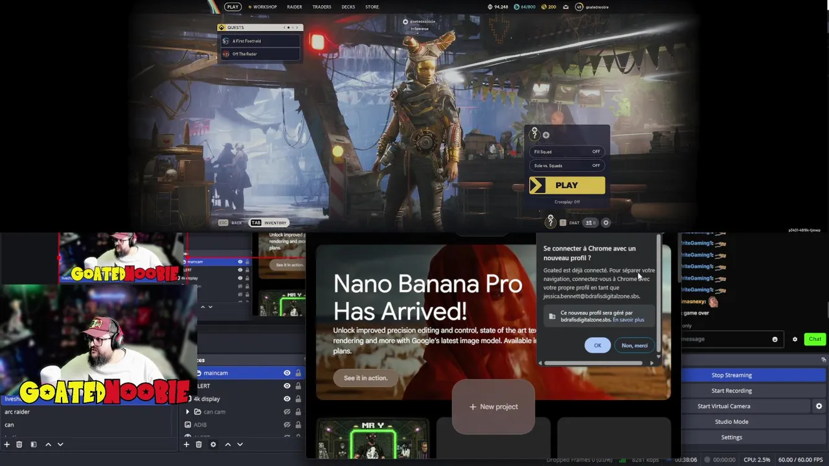
Task: Open the level 48 player profile badge
Action: pos(579,7)
